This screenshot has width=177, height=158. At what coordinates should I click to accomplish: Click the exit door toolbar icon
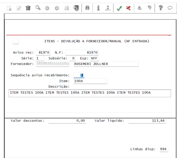coord(76,8)
